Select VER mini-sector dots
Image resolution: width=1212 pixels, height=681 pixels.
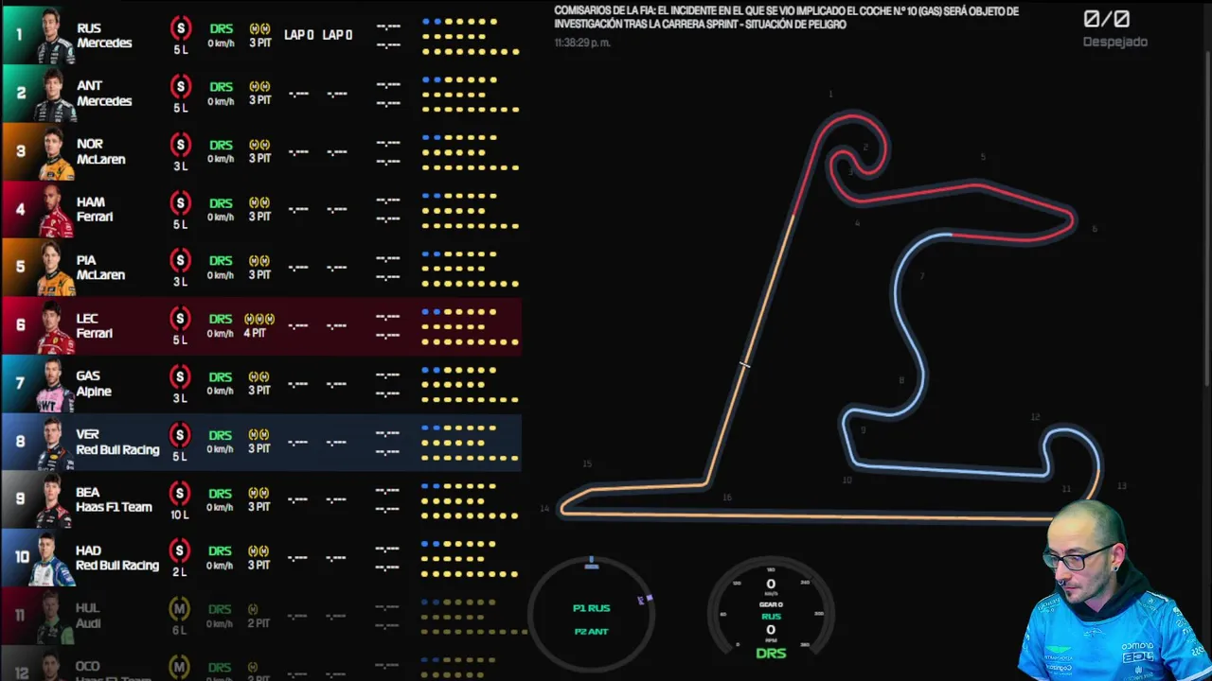tap(470, 443)
